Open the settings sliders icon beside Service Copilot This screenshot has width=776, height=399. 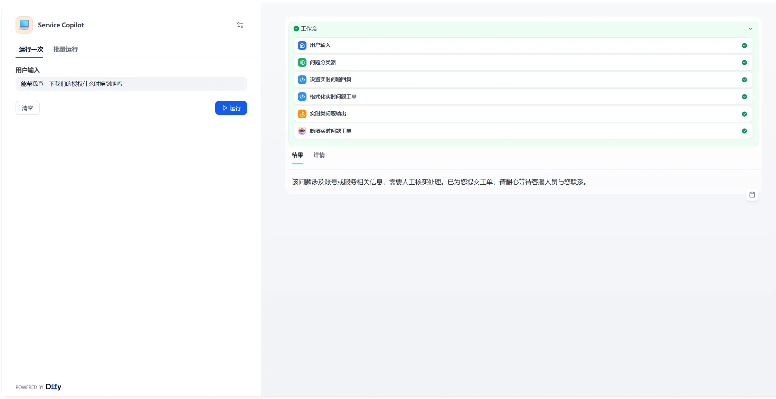point(240,25)
